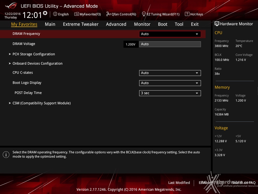
Task: Select the DRAM Voltage label
Action: [x=24, y=44]
